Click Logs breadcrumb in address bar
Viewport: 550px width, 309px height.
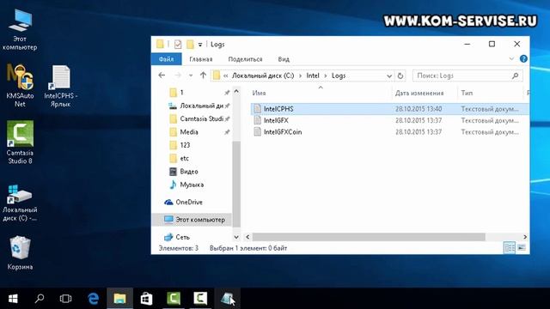[x=339, y=76]
